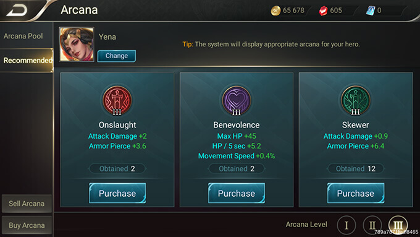Tap the gold coin currency icon
Image resolution: width=420 pixels, height=237 pixels.
click(275, 11)
